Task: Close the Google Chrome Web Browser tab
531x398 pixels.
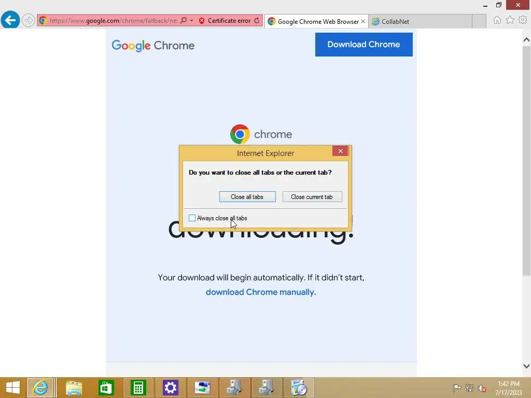Action: (x=363, y=21)
